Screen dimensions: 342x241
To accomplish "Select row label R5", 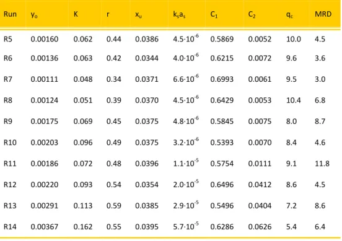I will pos(8,39).
